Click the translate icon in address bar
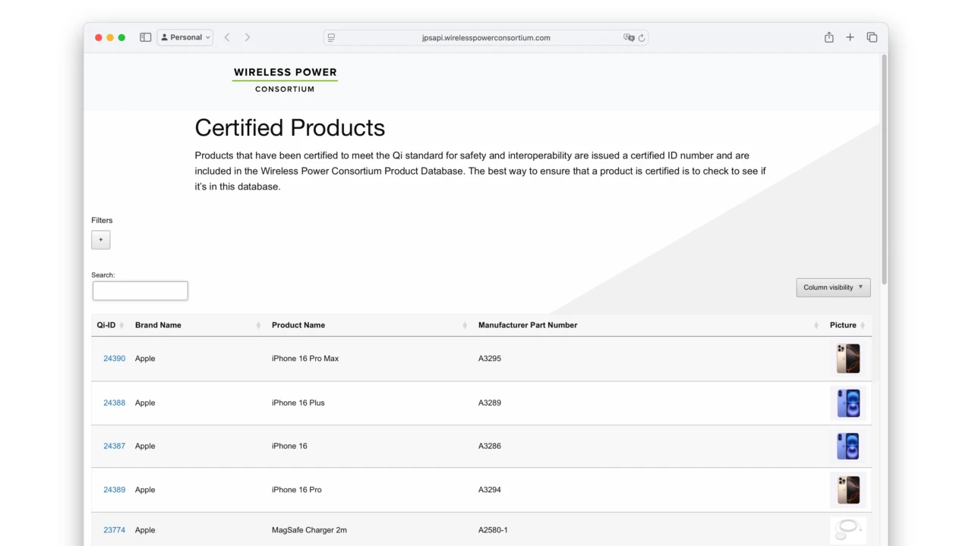Screen dimensions: 972x546 (628, 37)
